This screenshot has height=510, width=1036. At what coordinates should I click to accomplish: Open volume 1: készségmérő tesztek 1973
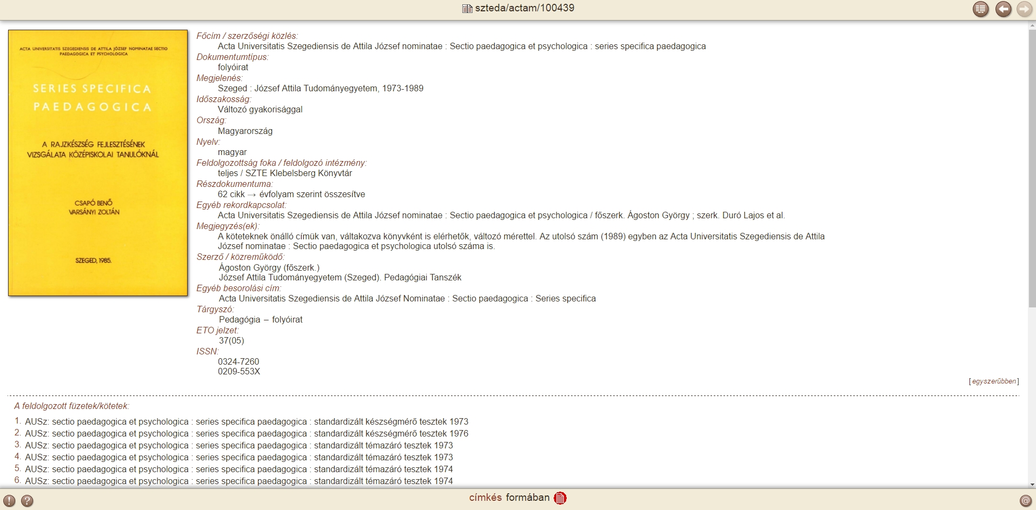coord(247,422)
